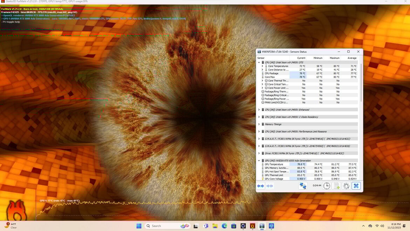The image size is (410, 231).
Task: Click the 0:04:44 elapsed timer in HWiNFO
Action: pyautogui.click(x=317, y=186)
